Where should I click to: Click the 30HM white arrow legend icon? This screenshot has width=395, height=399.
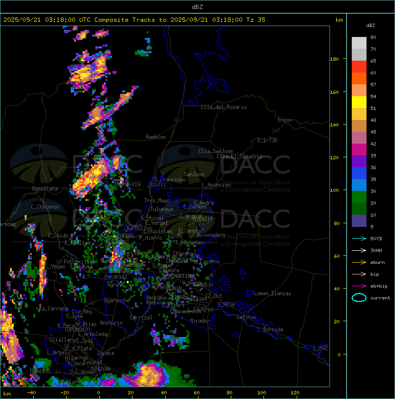pyautogui.click(x=359, y=250)
